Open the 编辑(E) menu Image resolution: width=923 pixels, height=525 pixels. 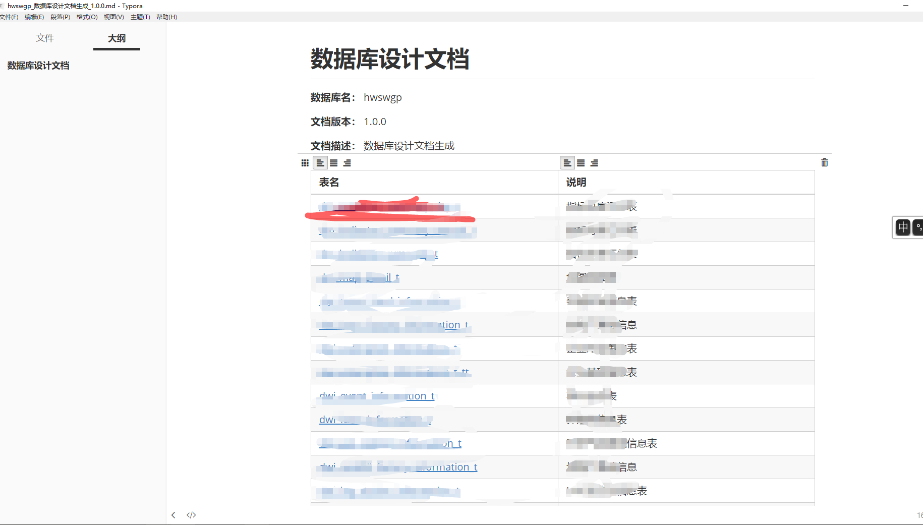[x=34, y=17]
